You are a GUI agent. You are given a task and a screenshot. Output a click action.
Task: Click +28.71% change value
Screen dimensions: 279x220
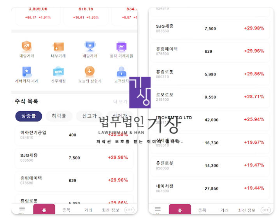[254, 97]
